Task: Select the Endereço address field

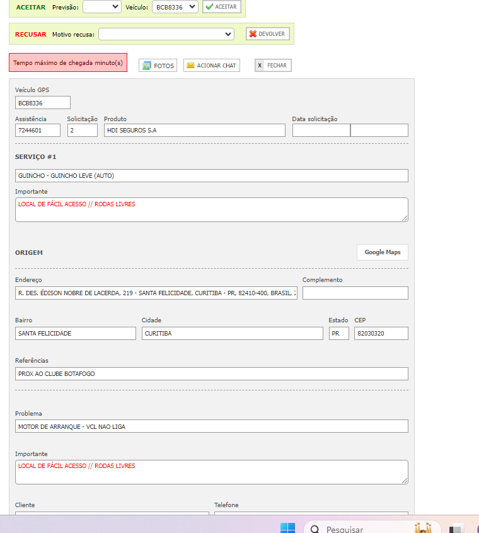Action: [x=156, y=293]
